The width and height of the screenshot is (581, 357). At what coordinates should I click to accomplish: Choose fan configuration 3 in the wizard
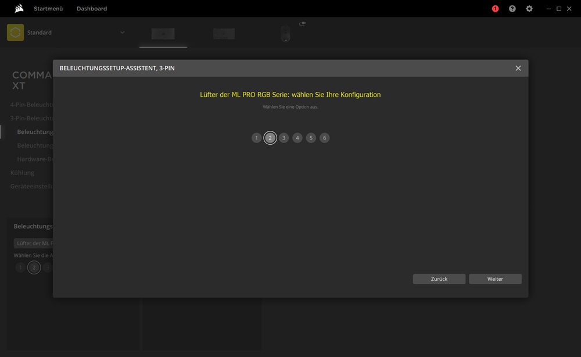point(284,138)
